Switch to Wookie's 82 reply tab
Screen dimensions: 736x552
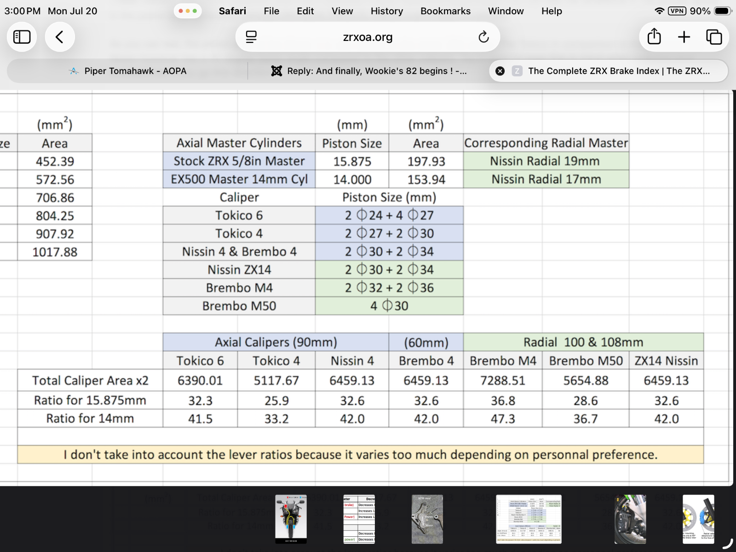[x=368, y=71]
